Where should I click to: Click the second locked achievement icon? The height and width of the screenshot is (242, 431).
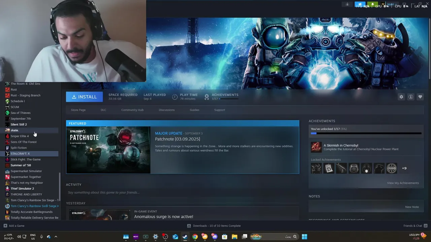coord(329,168)
